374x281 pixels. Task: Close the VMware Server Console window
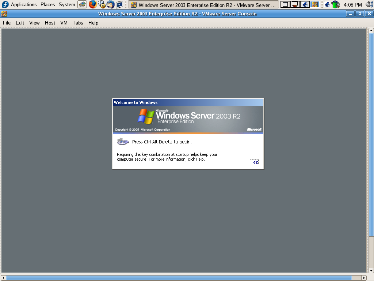(x=369, y=14)
